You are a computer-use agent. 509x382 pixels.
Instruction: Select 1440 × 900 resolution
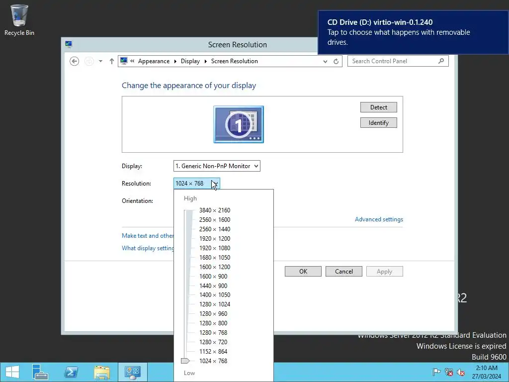pos(213,286)
